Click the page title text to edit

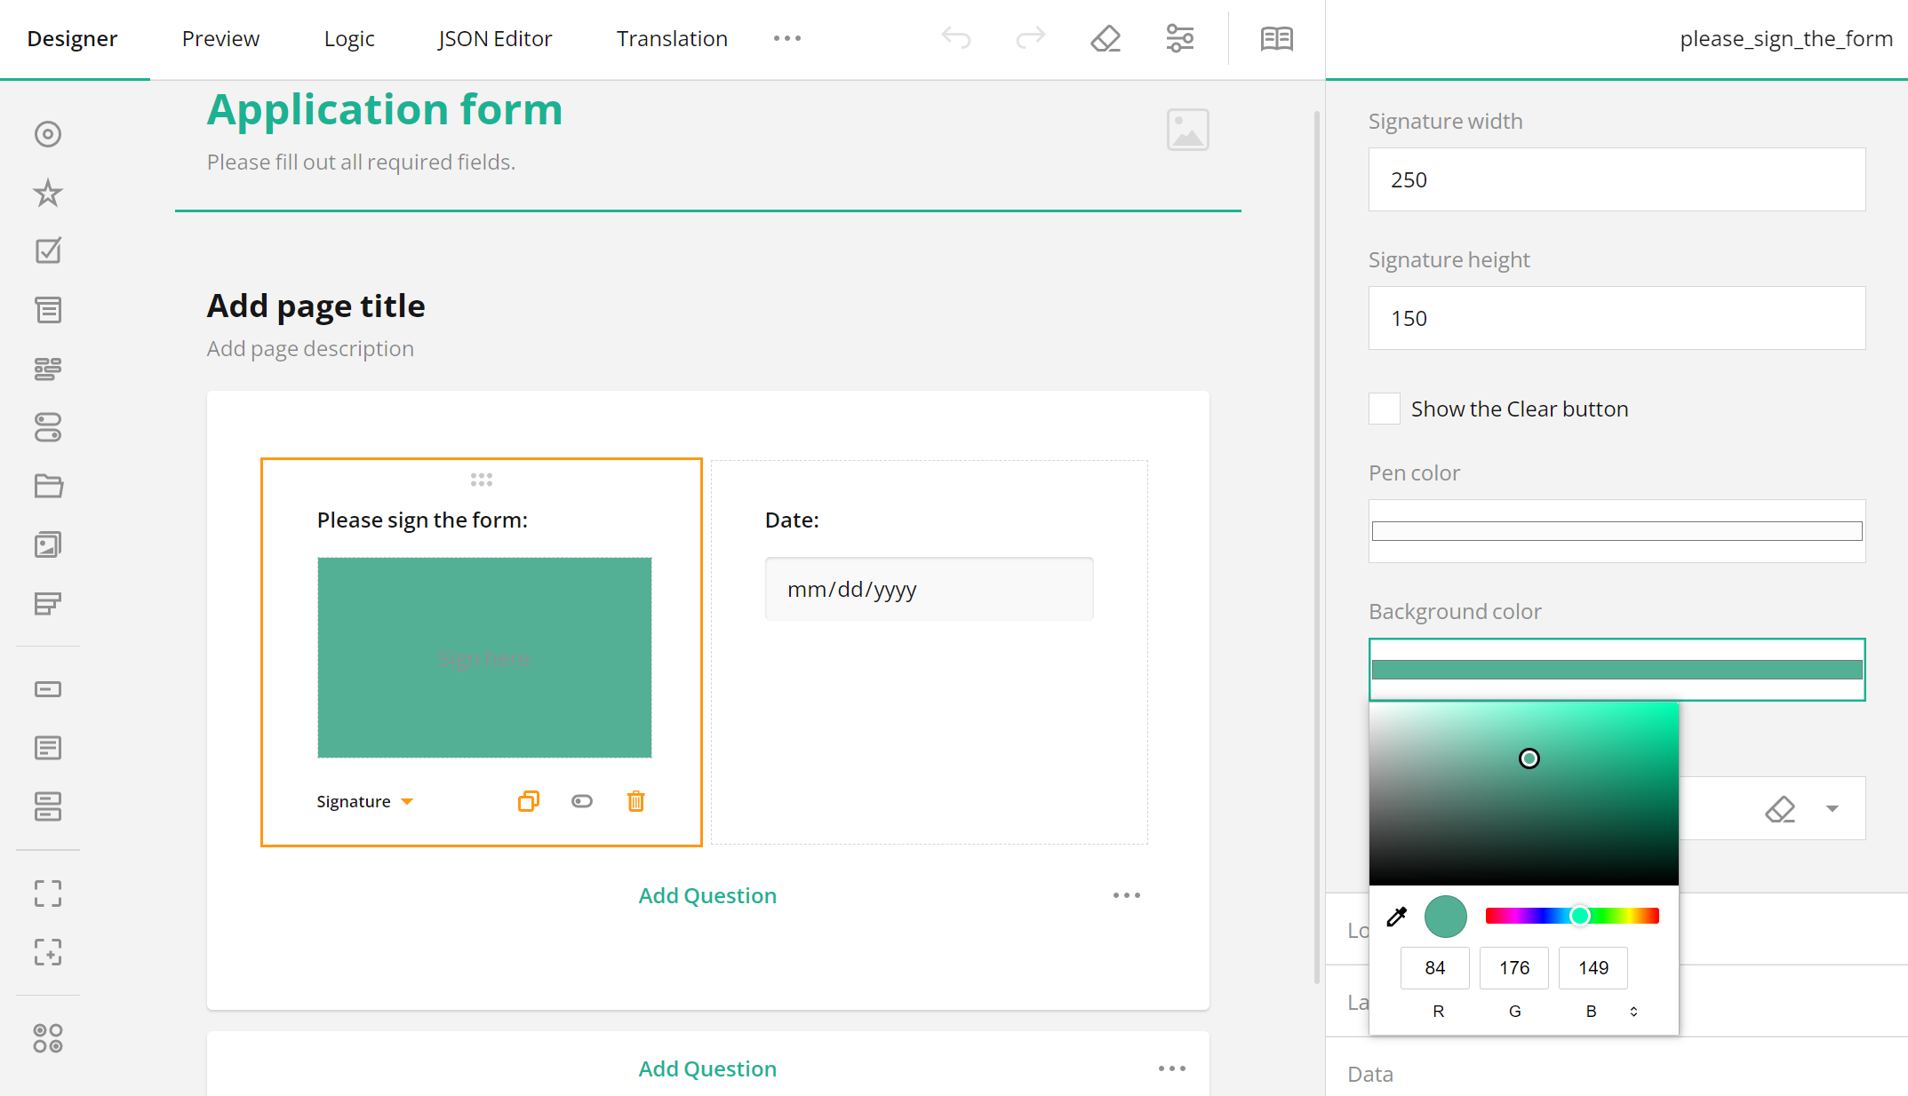coord(315,306)
